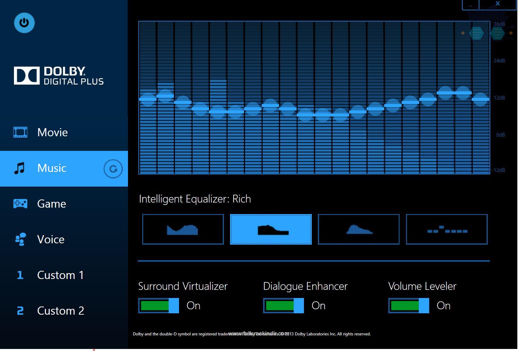Click the Dolby Laboratories copyright notice
Screen dimensions: 518x351
coord(252,334)
